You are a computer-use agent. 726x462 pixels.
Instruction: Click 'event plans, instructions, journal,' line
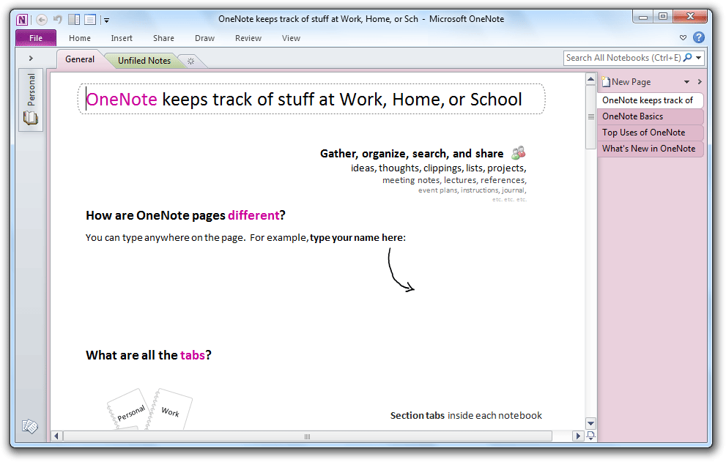473,190
